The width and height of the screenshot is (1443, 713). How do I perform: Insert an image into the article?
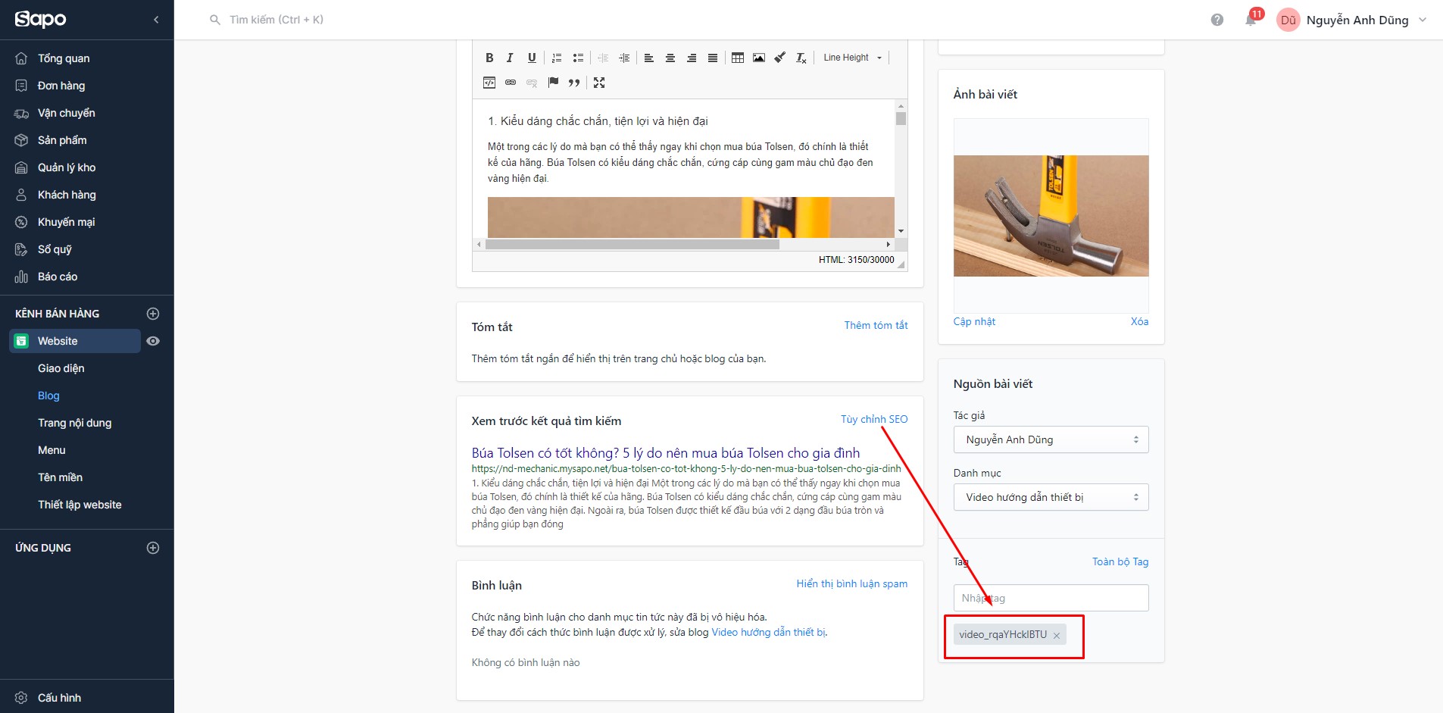point(759,58)
